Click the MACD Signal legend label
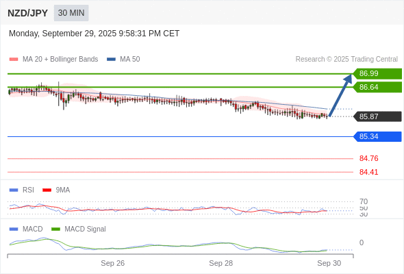Viewport: 404px width, 274px height. point(86,229)
